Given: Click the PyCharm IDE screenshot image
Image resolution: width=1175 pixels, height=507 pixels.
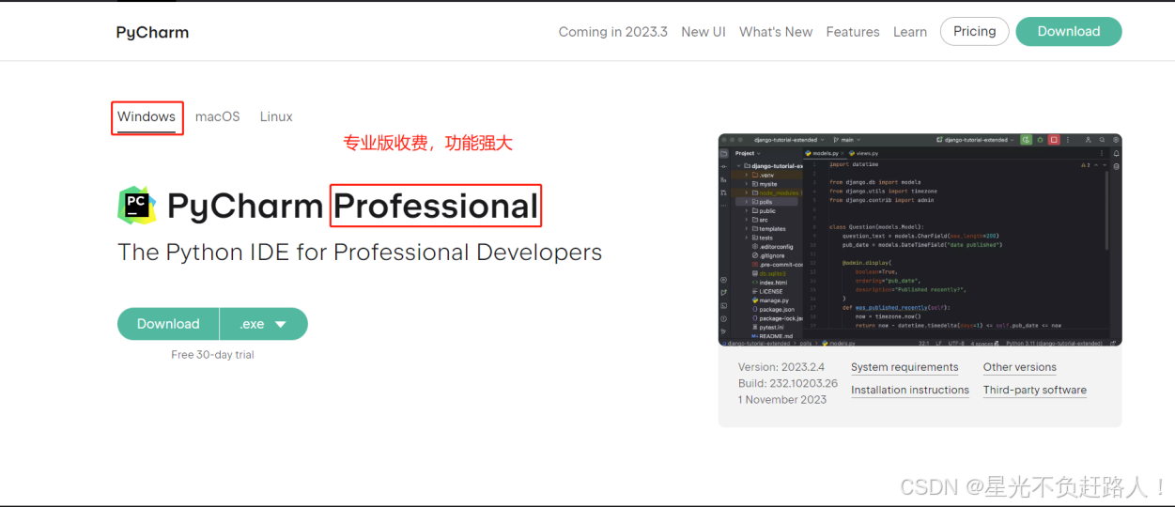Looking at the screenshot, I should coord(920,239).
